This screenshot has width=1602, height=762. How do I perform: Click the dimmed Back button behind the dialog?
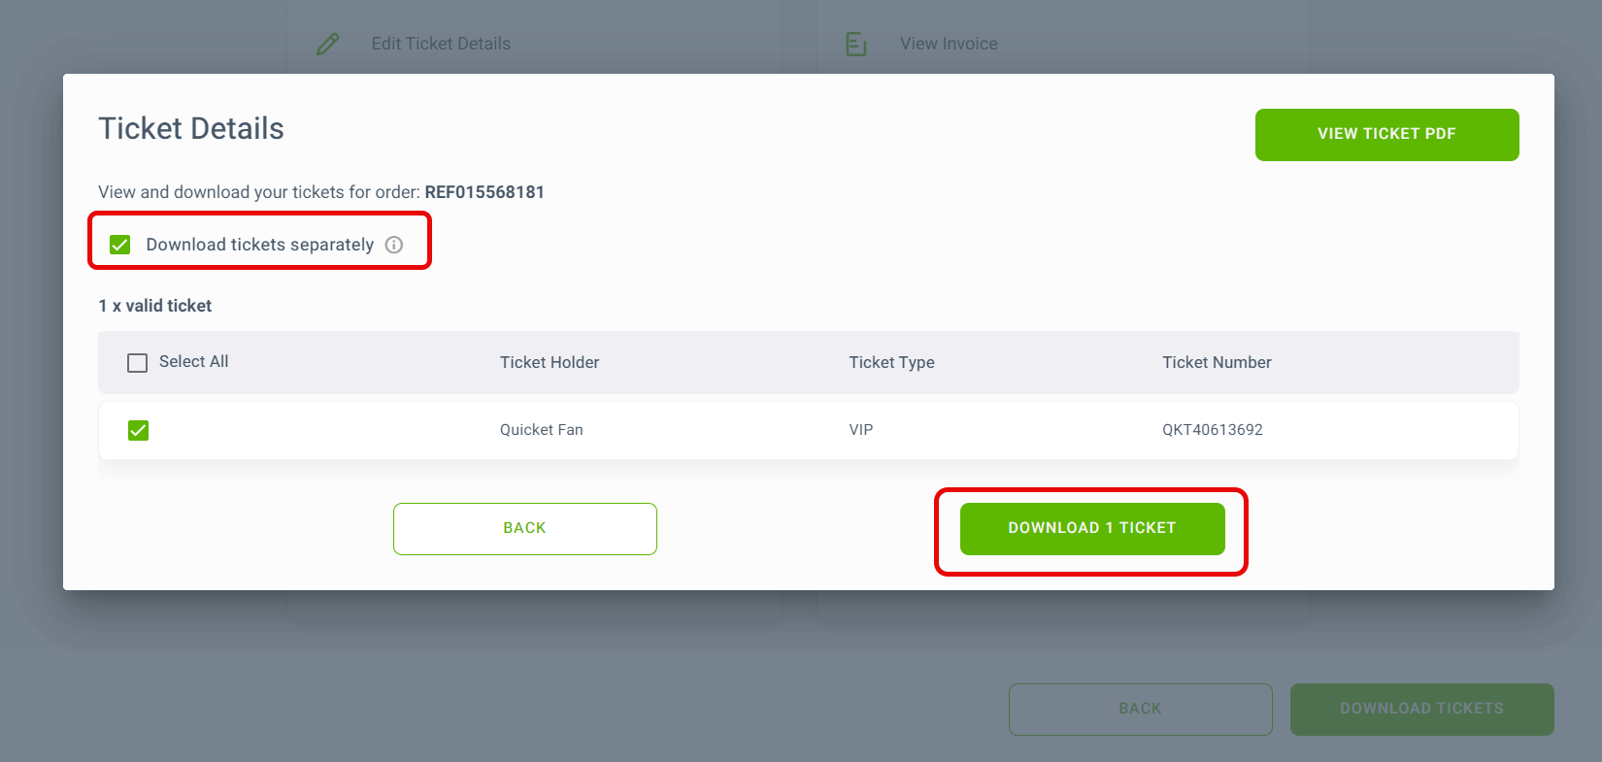tap(1140, 709)
